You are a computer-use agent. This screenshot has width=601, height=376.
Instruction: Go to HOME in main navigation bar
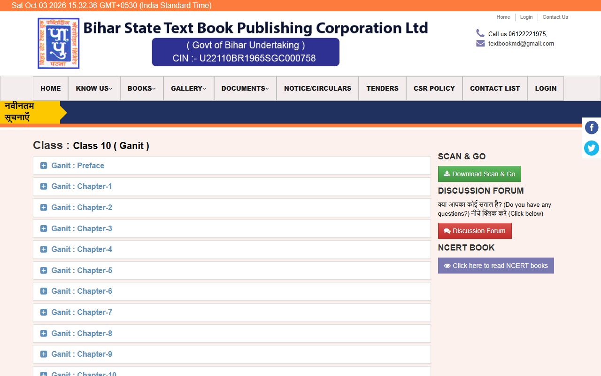[x=50, y=88]
